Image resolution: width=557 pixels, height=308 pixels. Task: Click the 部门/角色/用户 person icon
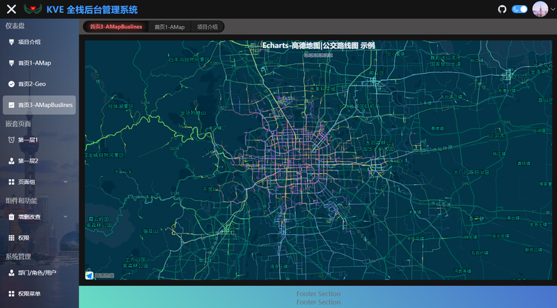coord(11,273)
